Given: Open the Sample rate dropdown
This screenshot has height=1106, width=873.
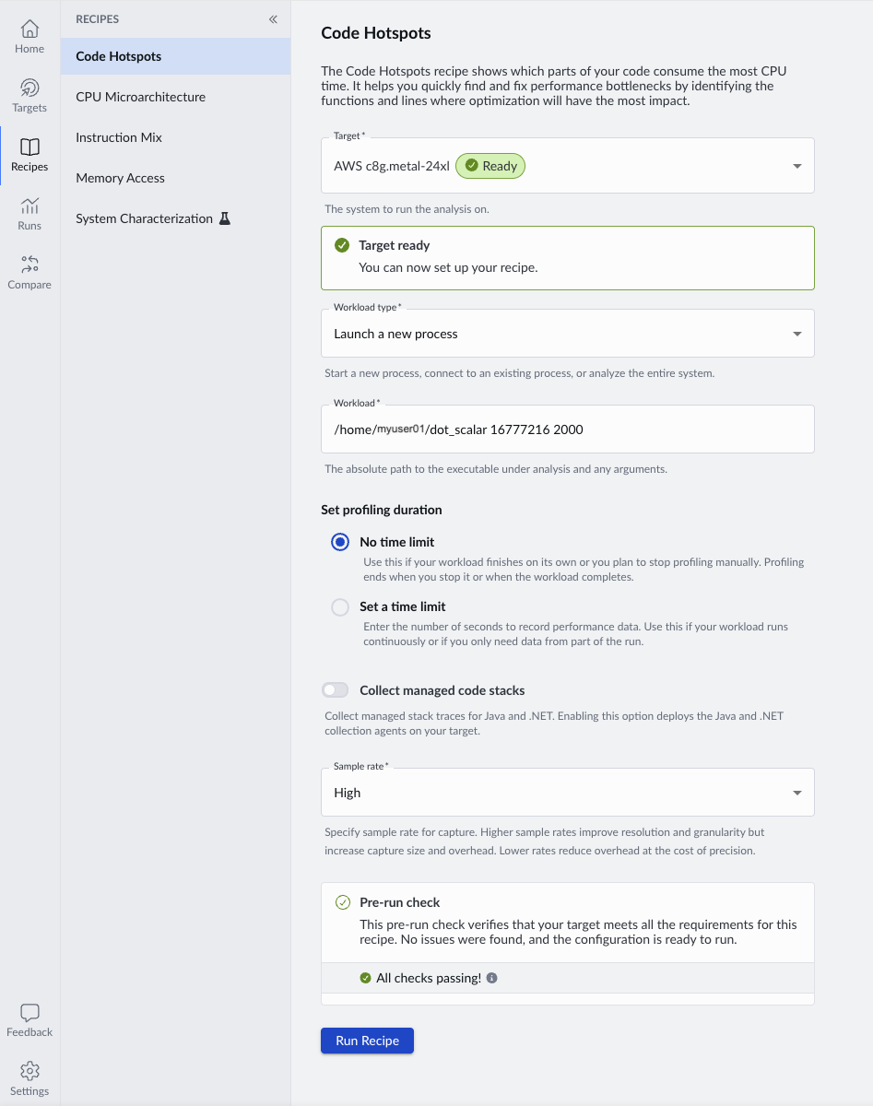Looking at the screenshot, I should point(796,793).
